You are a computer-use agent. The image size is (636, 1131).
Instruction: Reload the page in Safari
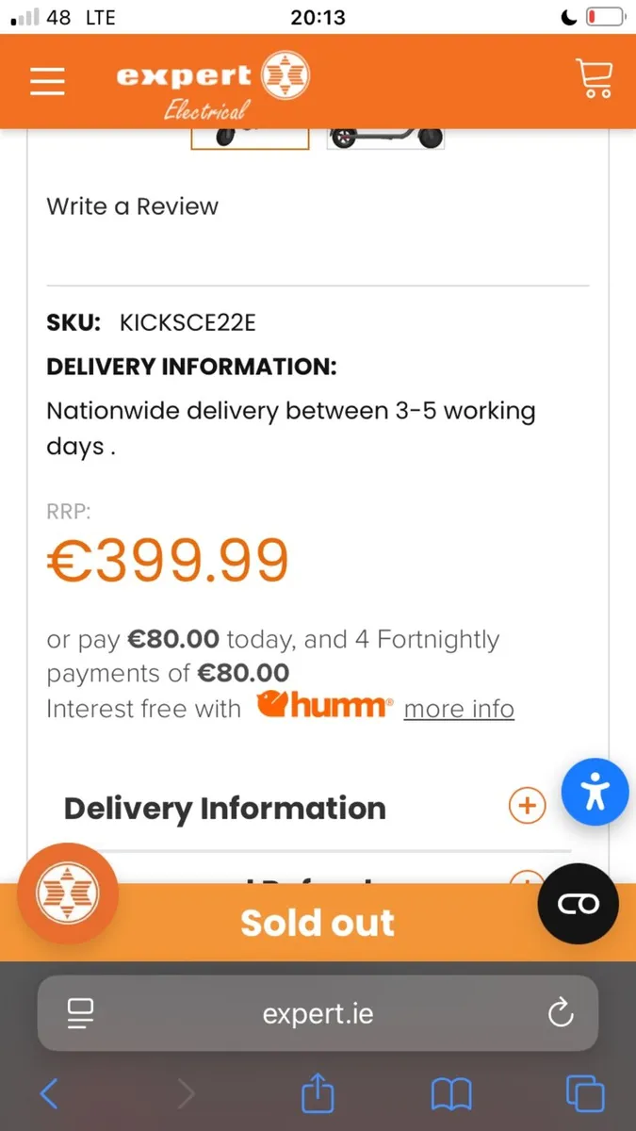(x=561, y=1013)
